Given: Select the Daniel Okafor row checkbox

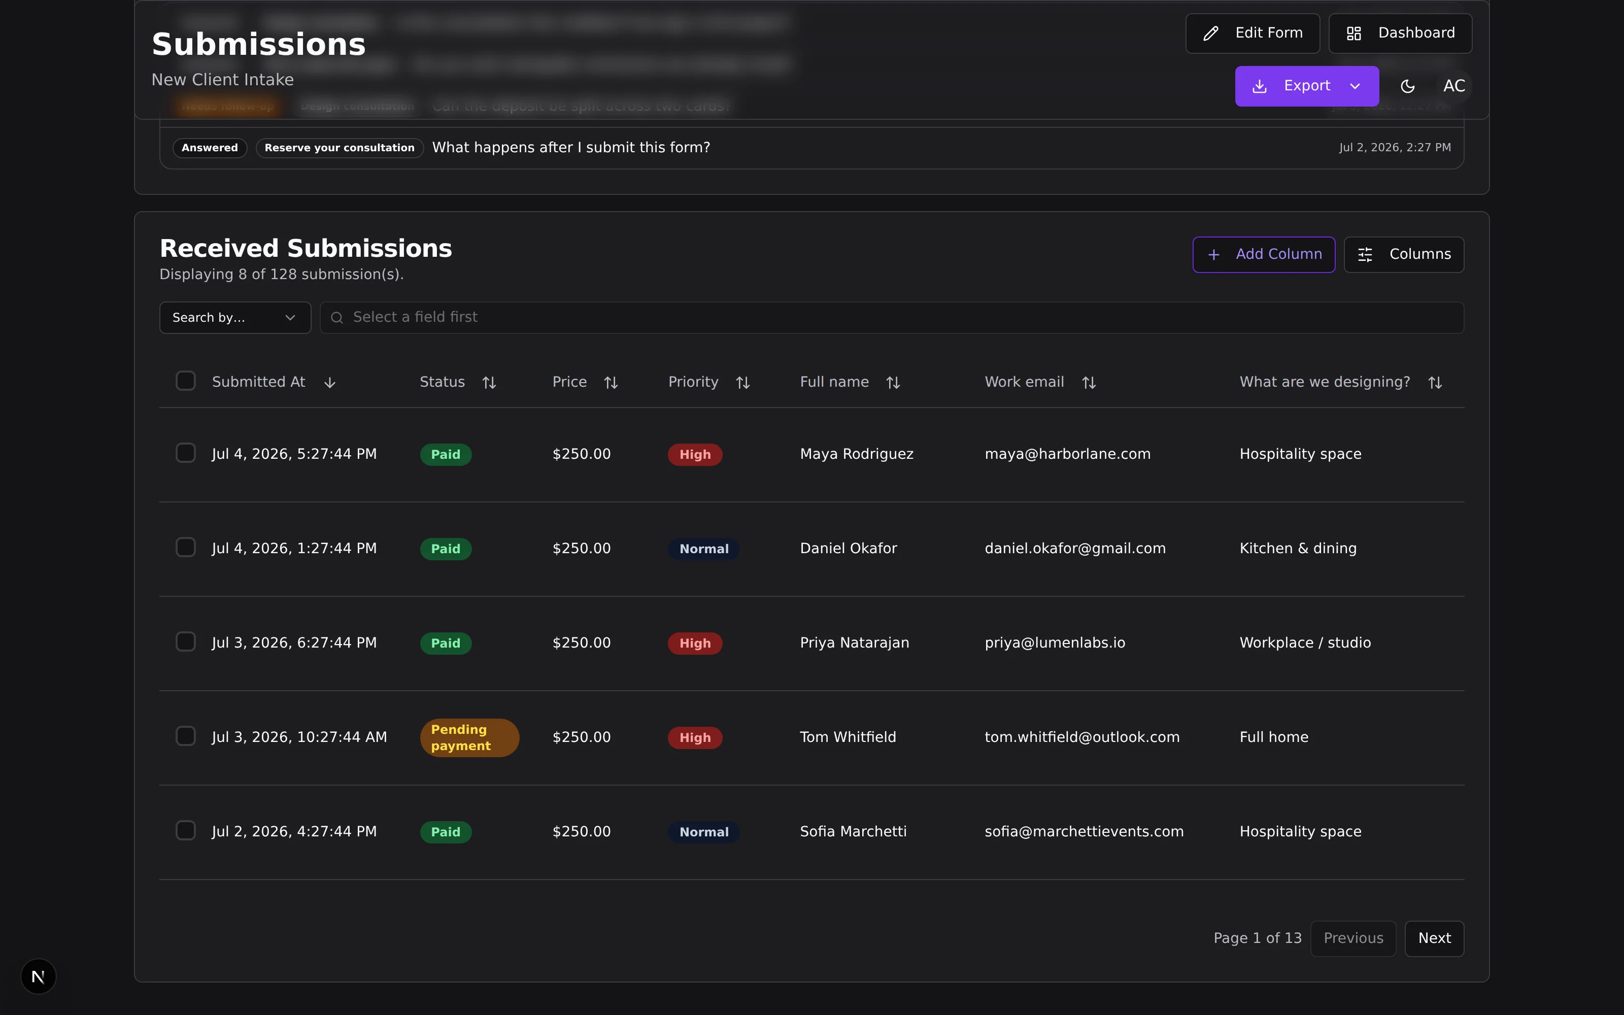Looking at the screenshot, I should (x=186, y=547).
